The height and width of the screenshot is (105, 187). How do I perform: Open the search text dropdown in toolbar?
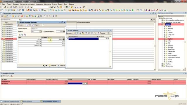49,7
